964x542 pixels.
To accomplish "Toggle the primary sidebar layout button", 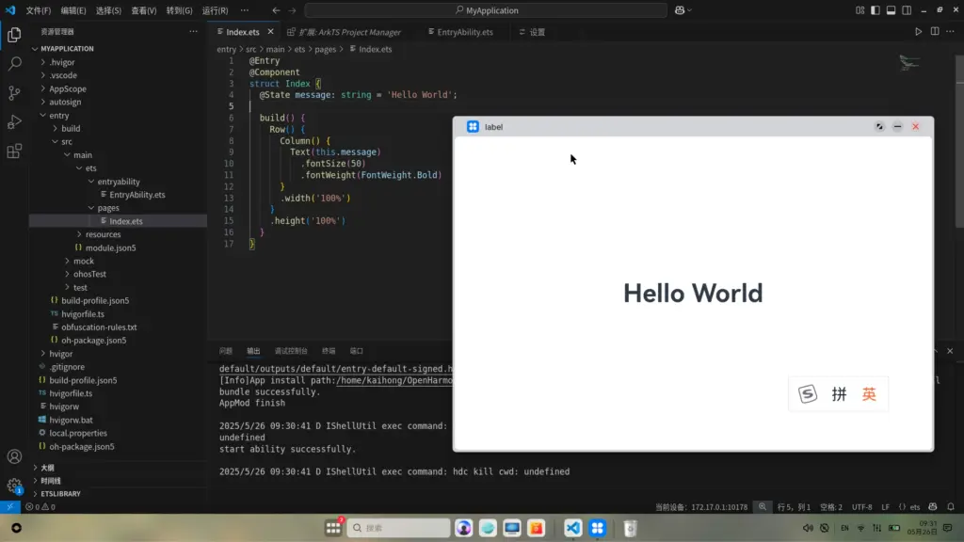I will 876,10.
